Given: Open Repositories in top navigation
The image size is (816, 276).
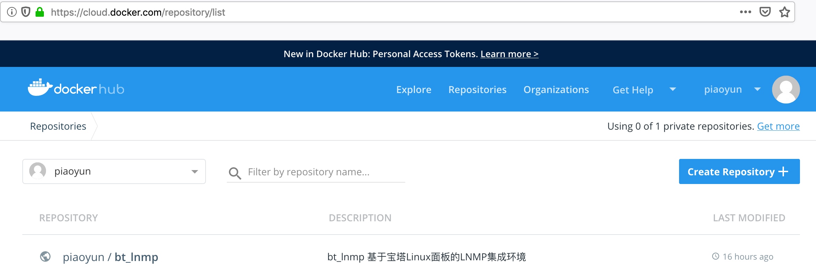Looking at the screenshot, I should (477, 90).
